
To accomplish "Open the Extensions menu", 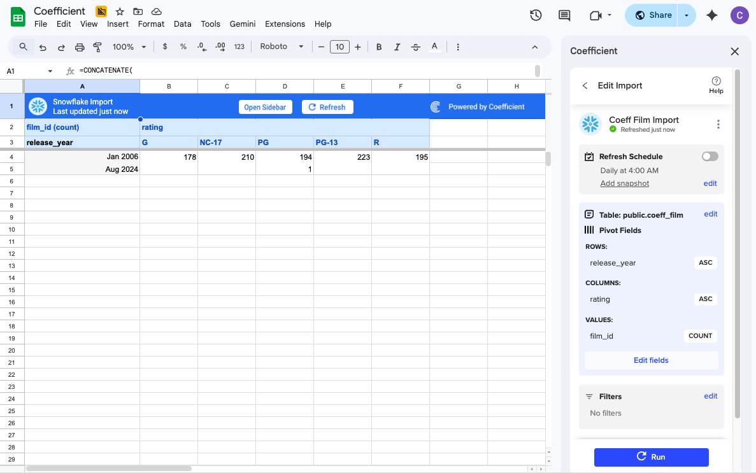I will pos(285,24).
